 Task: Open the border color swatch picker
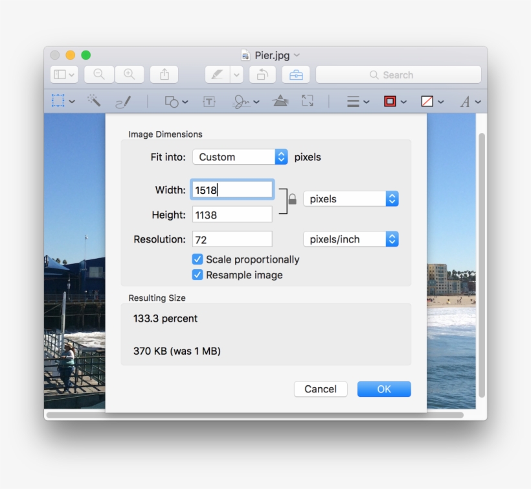[x=390, y=101]
